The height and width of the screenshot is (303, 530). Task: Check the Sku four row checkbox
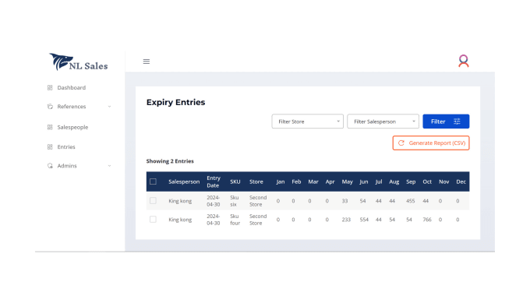click(x=153, y=220)
